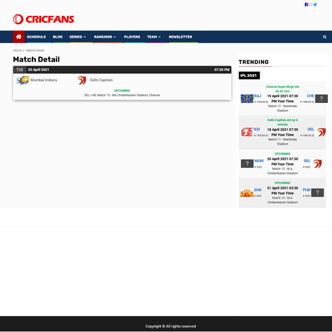Follow the Home breadcrumb link
The height and width of the screenshot is (332, 332).
17,50
